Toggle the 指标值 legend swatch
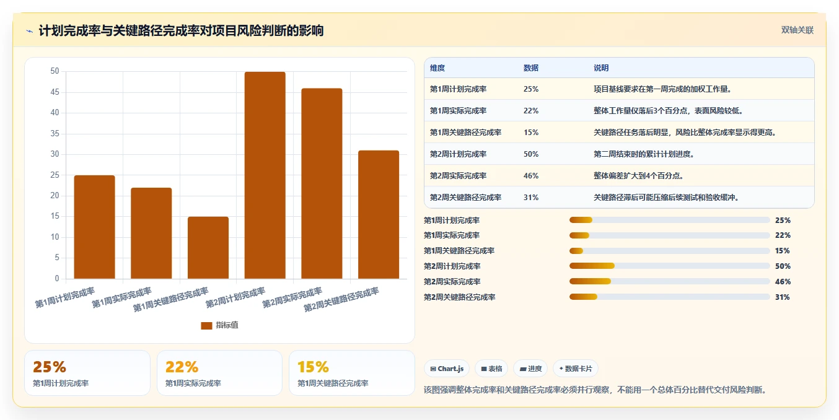Screen dimensions: 839x420 (x=206, y=326)
